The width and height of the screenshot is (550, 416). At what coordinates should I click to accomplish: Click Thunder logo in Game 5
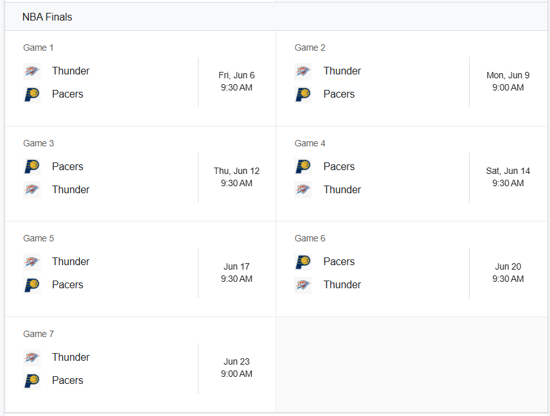pos(31,262)
